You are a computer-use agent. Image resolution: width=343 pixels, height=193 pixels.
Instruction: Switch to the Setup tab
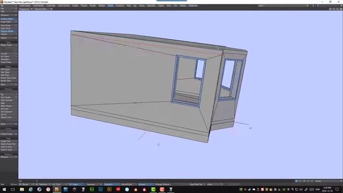tap(141, 6)
